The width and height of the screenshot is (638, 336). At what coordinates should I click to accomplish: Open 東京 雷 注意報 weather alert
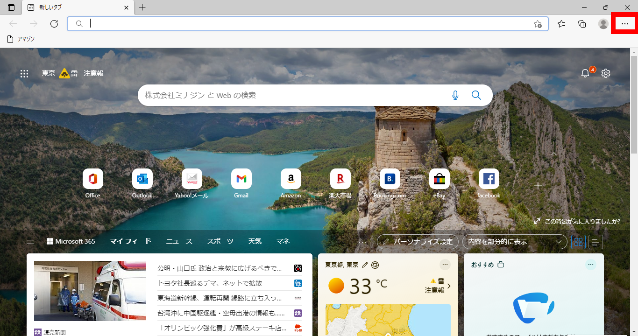point(73,73)
